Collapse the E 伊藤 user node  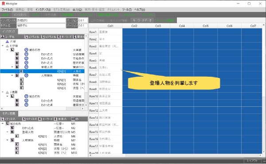pos(3,46)
